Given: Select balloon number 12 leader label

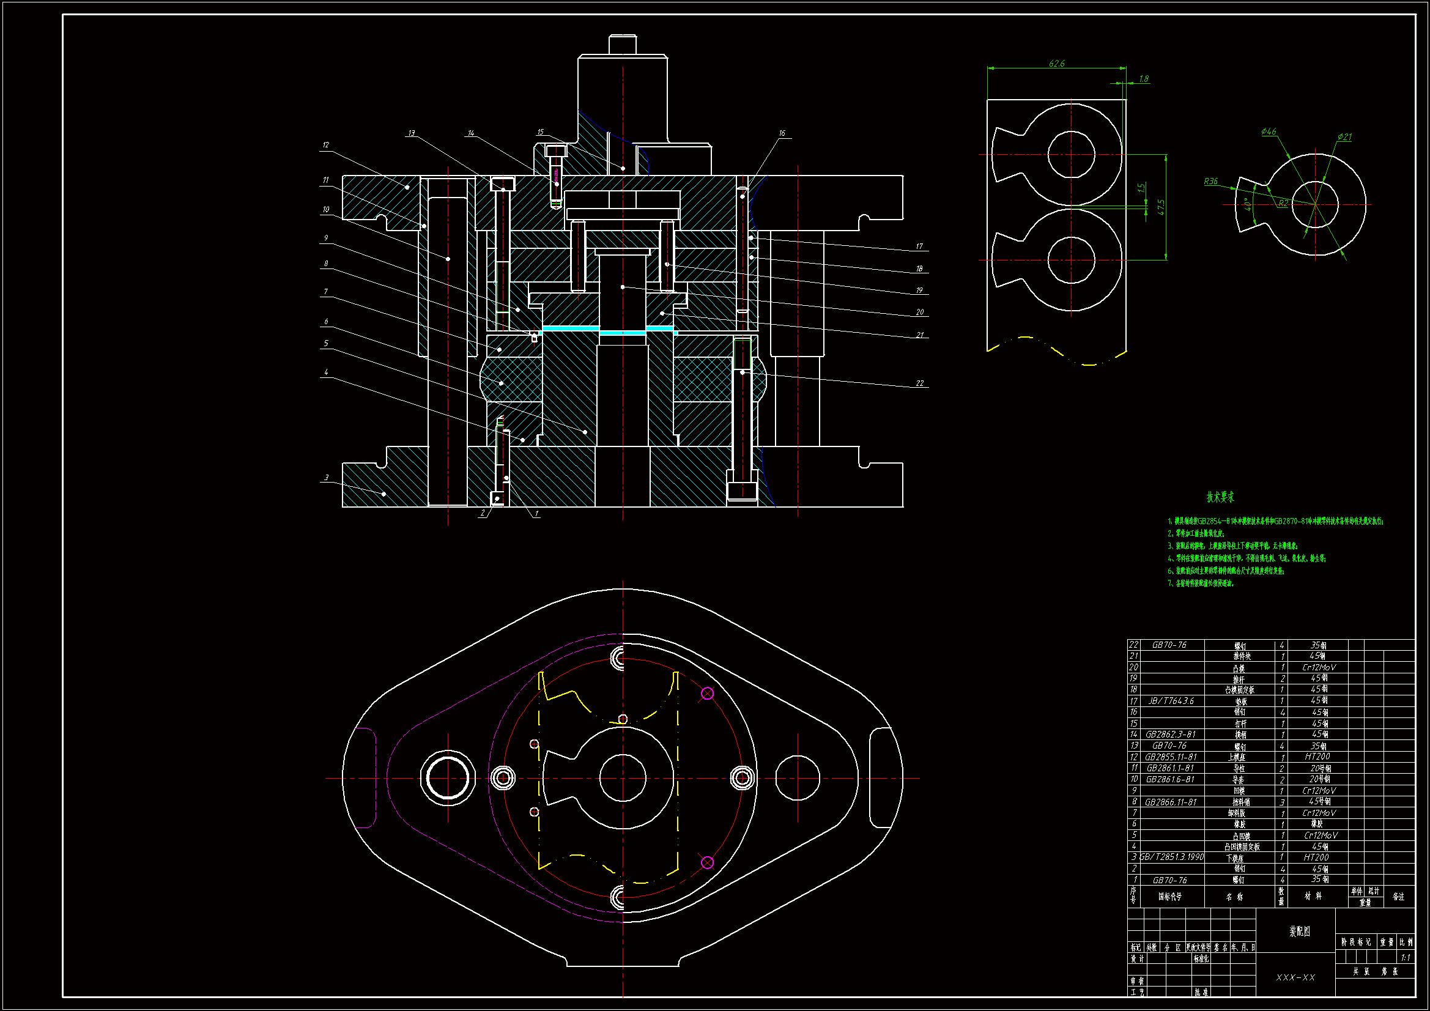Looking at the screenshot, I should [326, 144].
